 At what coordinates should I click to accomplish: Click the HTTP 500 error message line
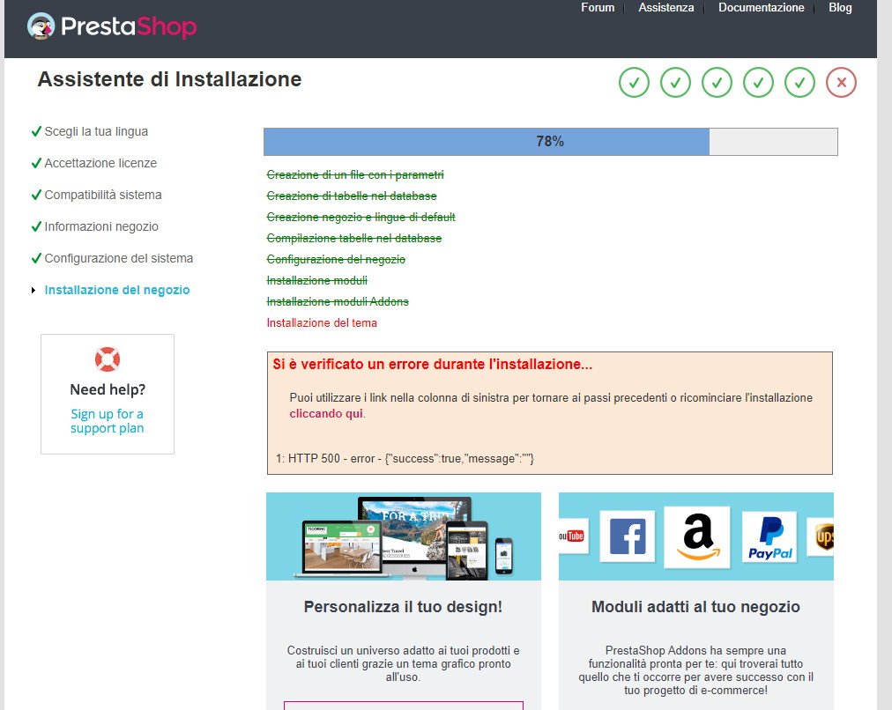[x=405, y=458]
